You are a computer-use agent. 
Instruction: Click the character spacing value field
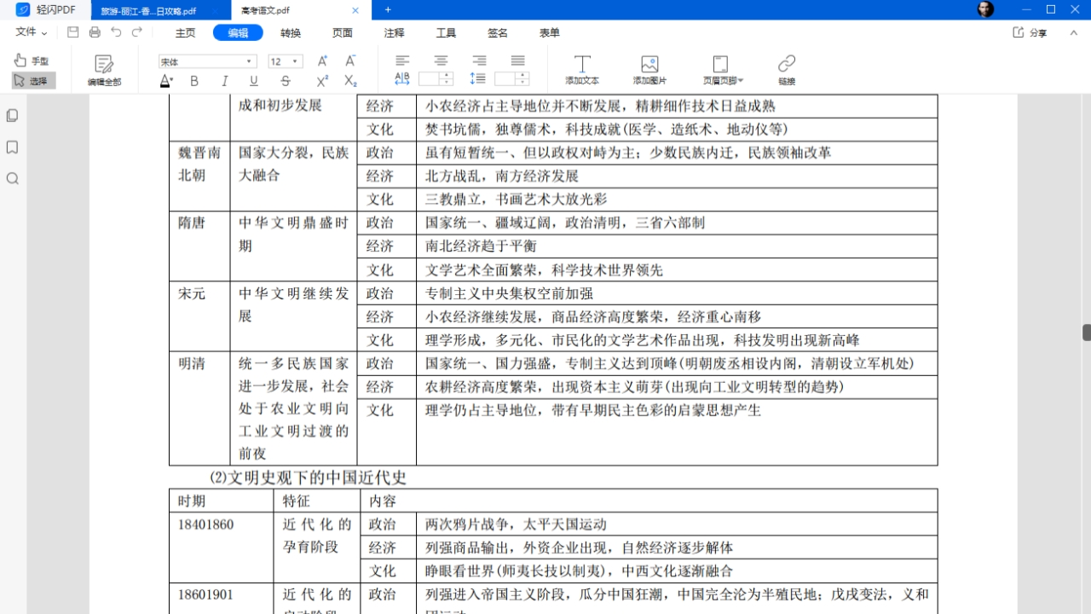[429, 78]
